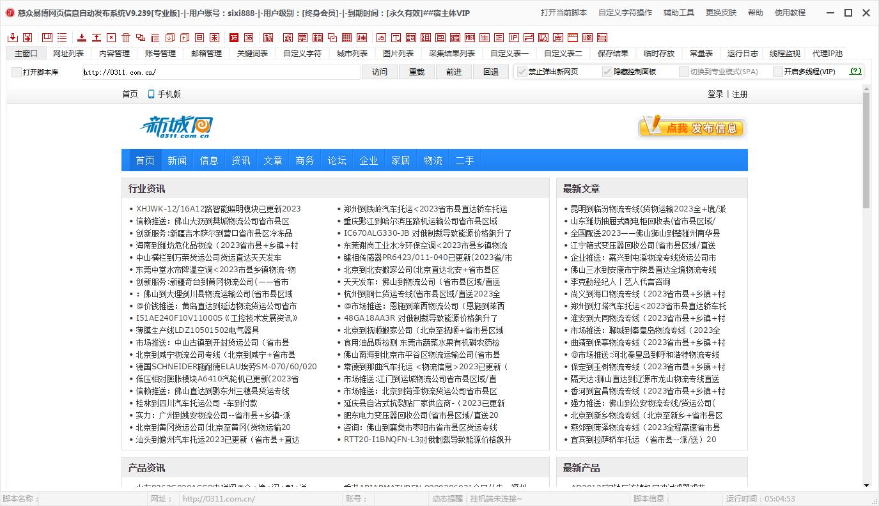
Task: Click the 登录 link on the webpage
Action: tap(715, 94)
